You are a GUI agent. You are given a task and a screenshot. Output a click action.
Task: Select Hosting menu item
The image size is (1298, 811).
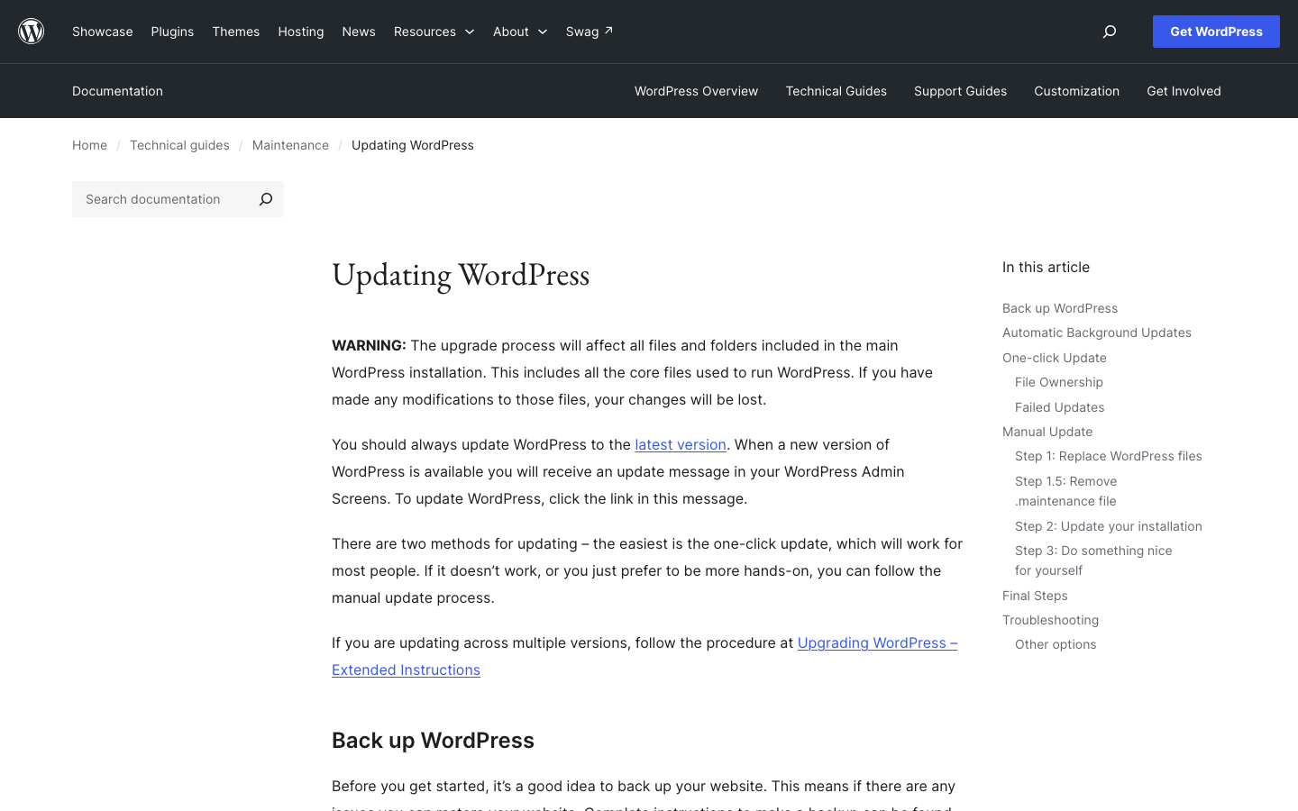301,32
